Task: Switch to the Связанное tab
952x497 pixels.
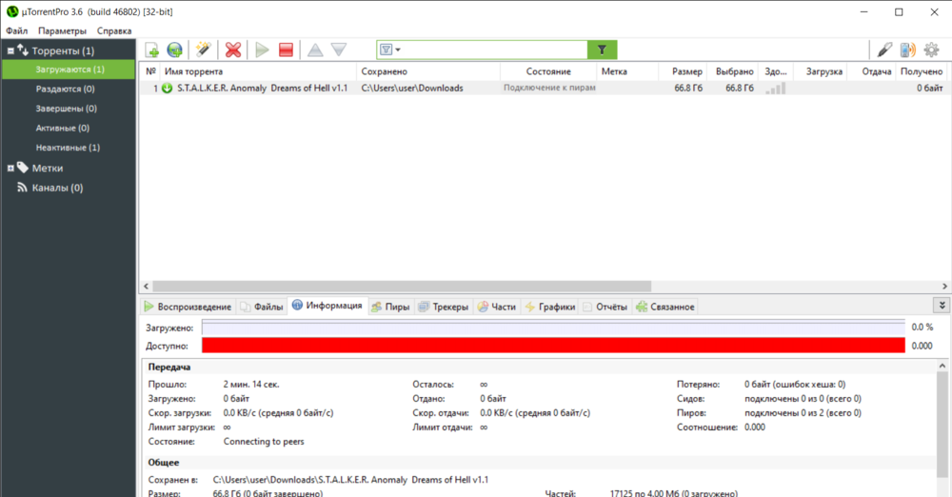Action: point(665,307)
